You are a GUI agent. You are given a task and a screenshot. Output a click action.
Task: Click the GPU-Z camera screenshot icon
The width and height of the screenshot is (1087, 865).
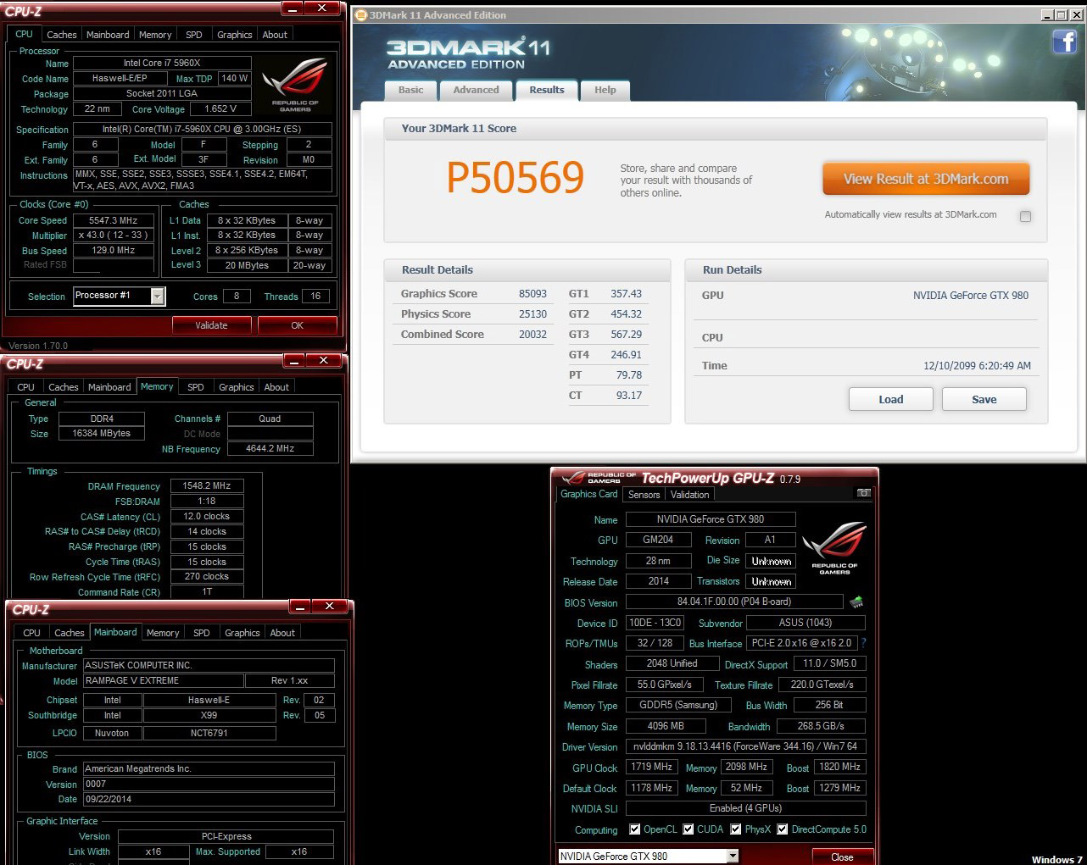863,492
